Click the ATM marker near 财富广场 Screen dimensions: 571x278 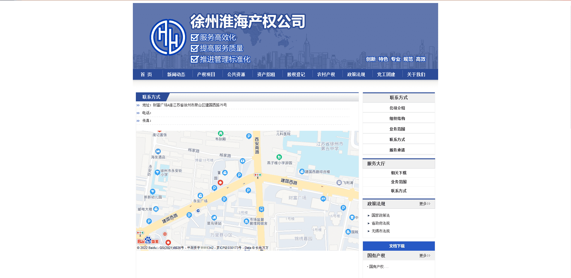[323, 199]
